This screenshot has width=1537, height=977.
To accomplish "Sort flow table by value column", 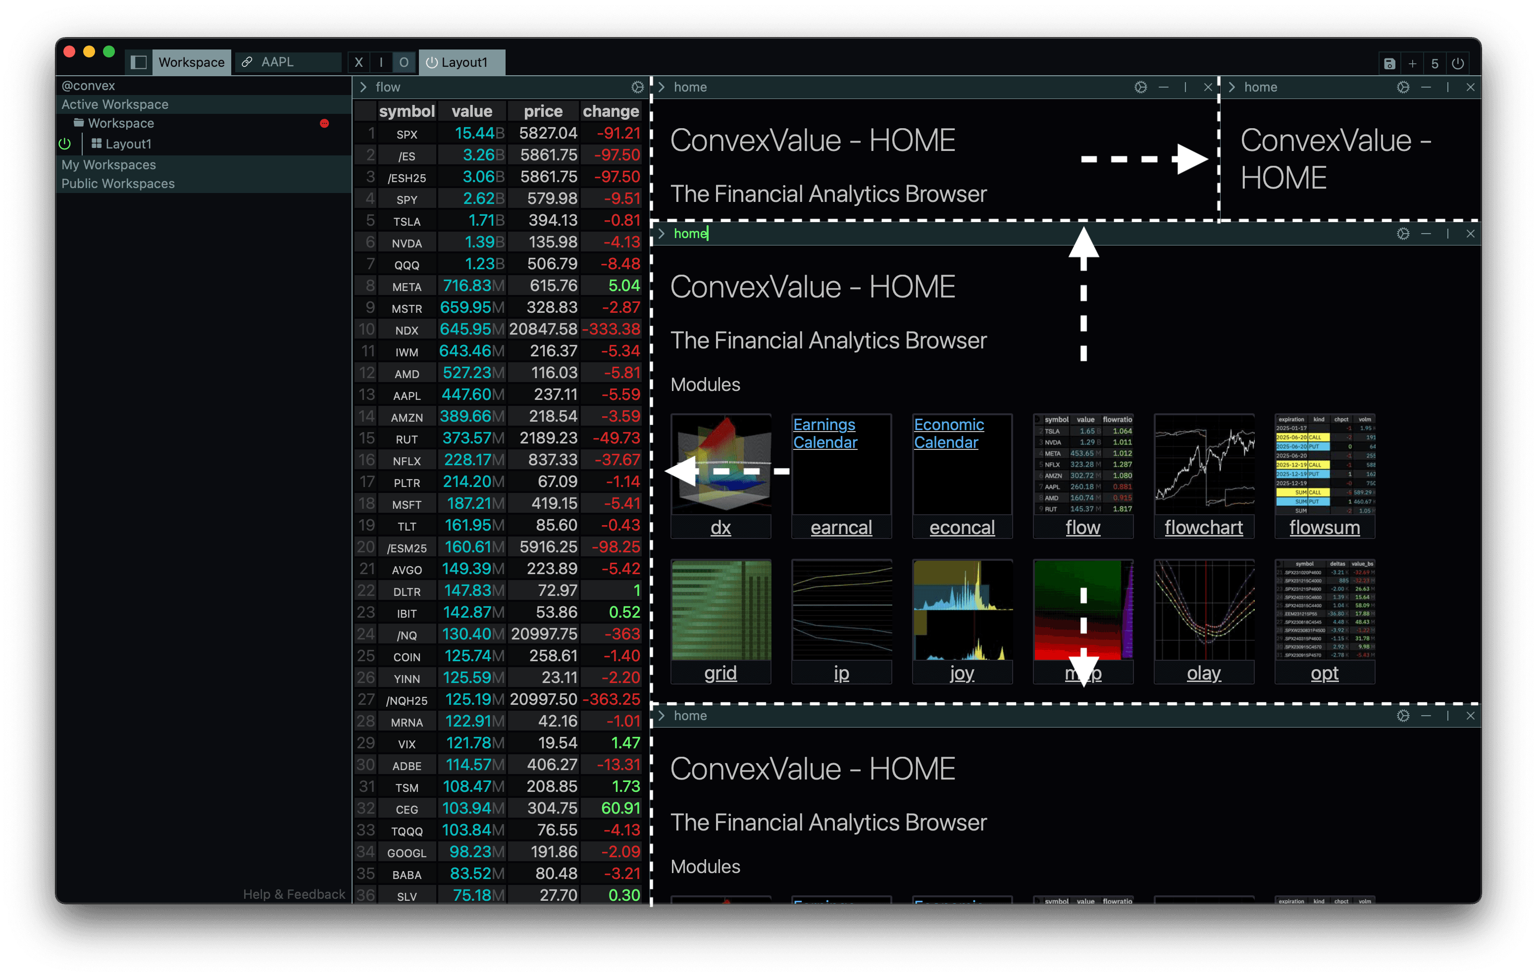I will point(472,111).
